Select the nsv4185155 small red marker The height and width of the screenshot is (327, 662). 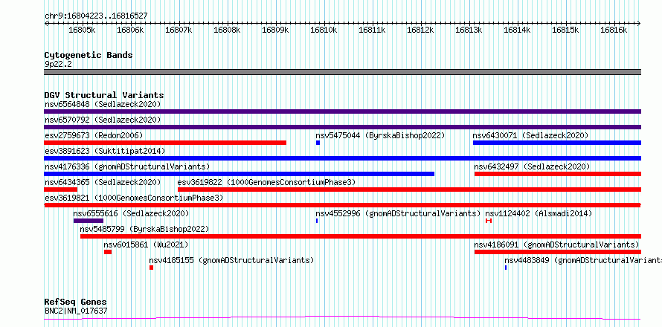(151, 268)
